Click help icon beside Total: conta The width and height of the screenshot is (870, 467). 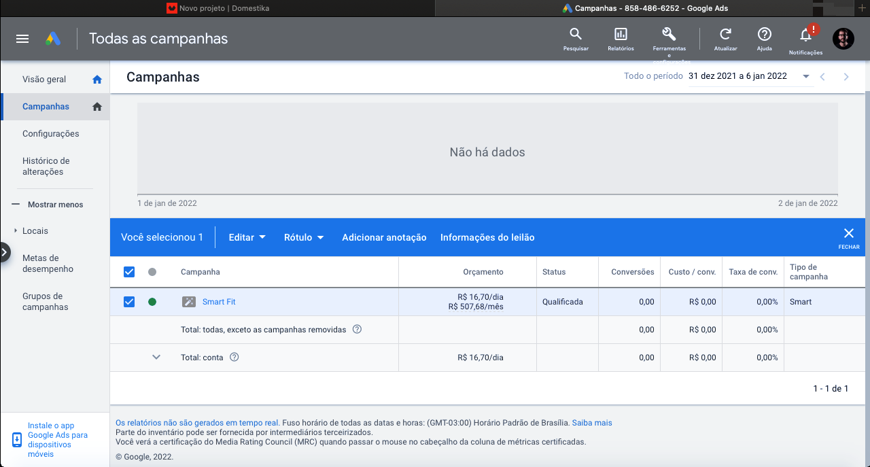pyautogui.click(x=234, y=358)
